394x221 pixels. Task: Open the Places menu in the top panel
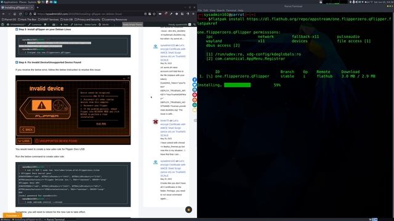[x=23, y=2]
